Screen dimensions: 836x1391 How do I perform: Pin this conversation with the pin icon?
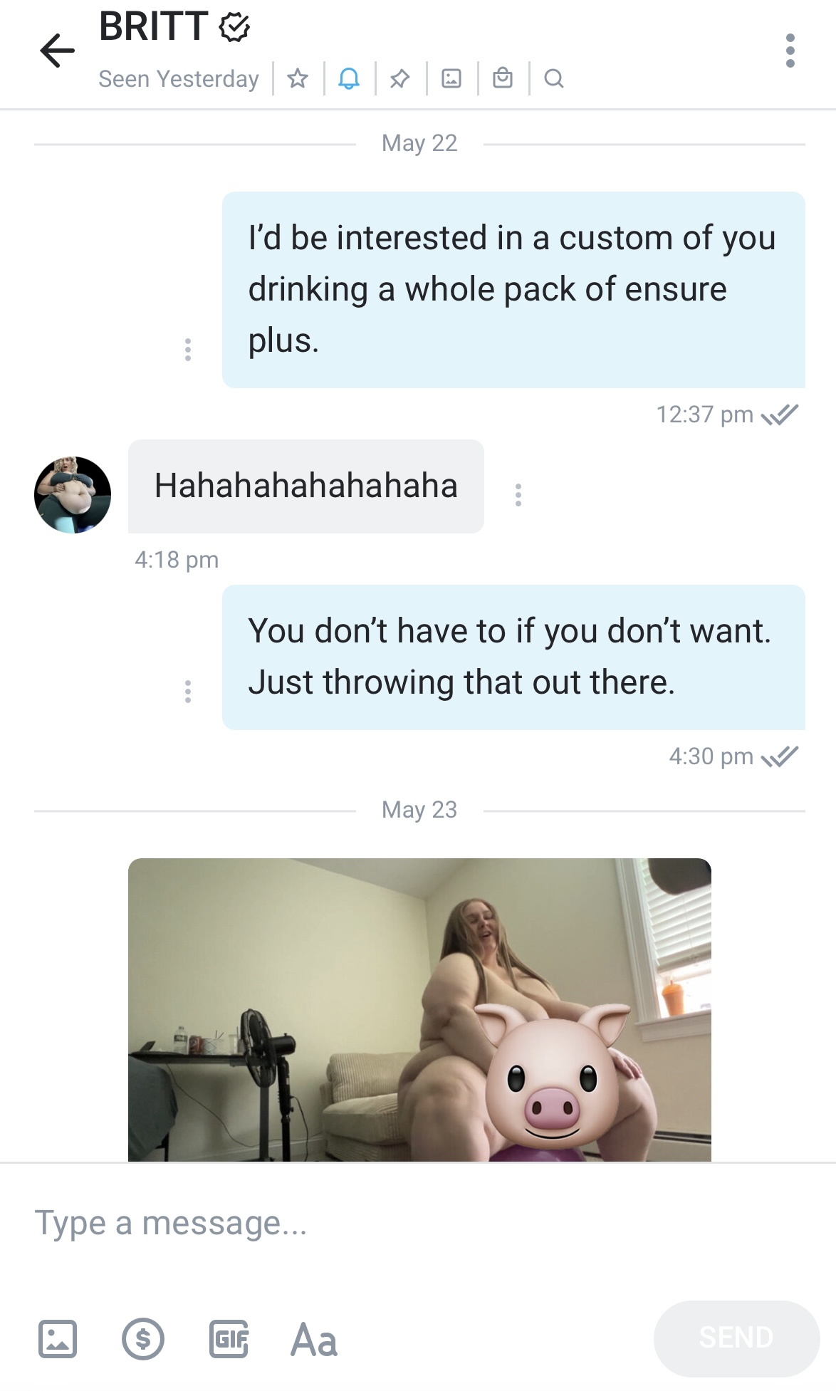pyautogui.click(x=400, y=78)
